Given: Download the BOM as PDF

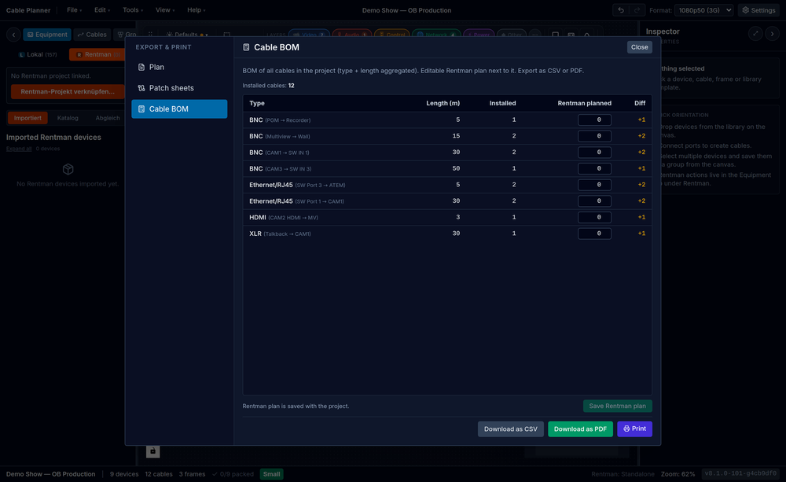Looking at the screenshot, I should 580,429.
